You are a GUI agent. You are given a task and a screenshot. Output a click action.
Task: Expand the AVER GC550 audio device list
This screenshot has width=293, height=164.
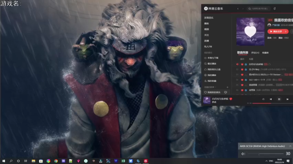pos(290,146)
